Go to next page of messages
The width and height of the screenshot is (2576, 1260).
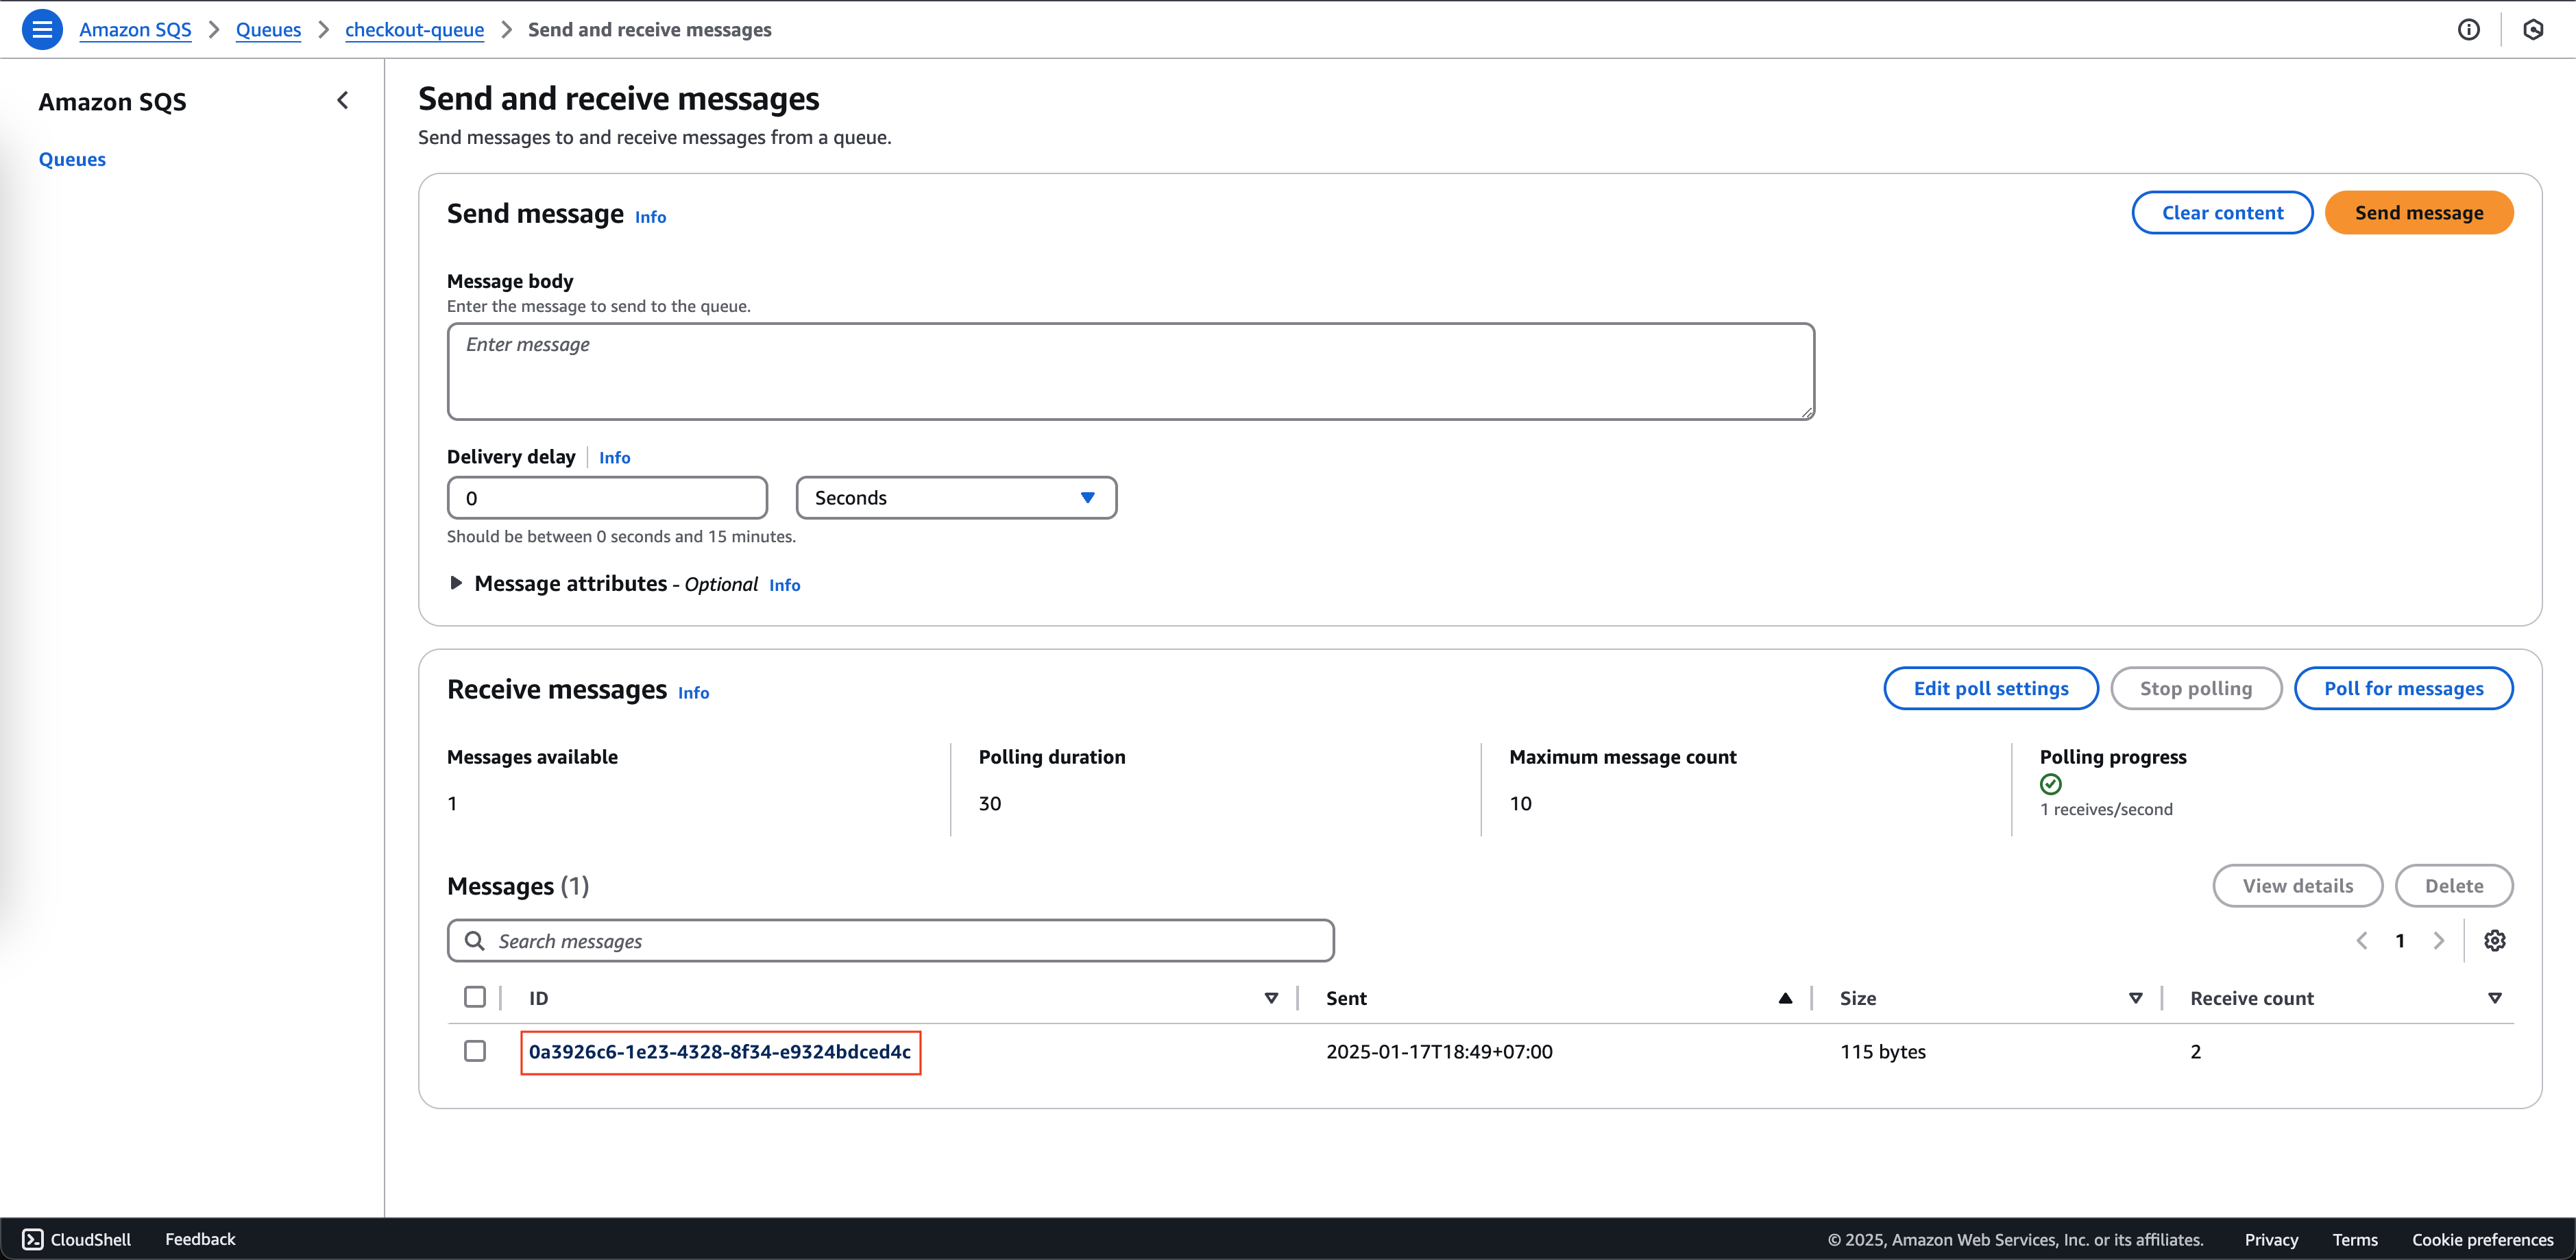[x=2439, y=941]
